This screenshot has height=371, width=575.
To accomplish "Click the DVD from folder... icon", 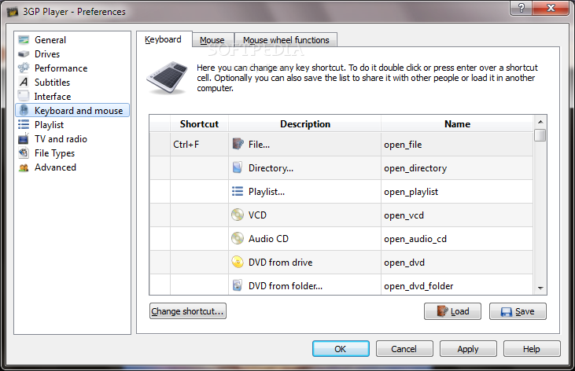I will 238,285.
